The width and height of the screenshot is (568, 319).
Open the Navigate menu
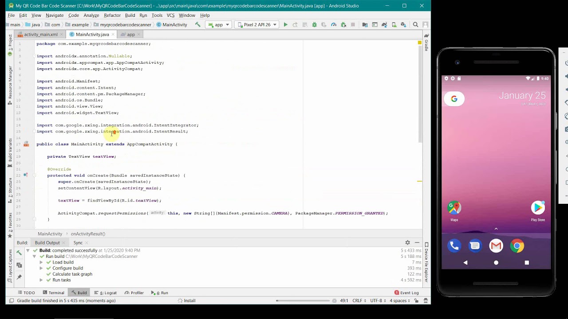coord(55,15)
